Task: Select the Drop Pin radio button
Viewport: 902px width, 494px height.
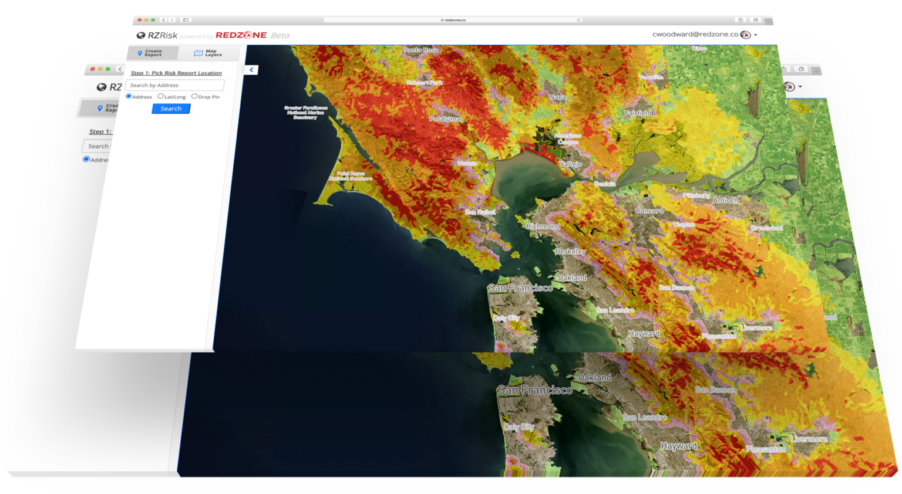Action: pos(194,96)
